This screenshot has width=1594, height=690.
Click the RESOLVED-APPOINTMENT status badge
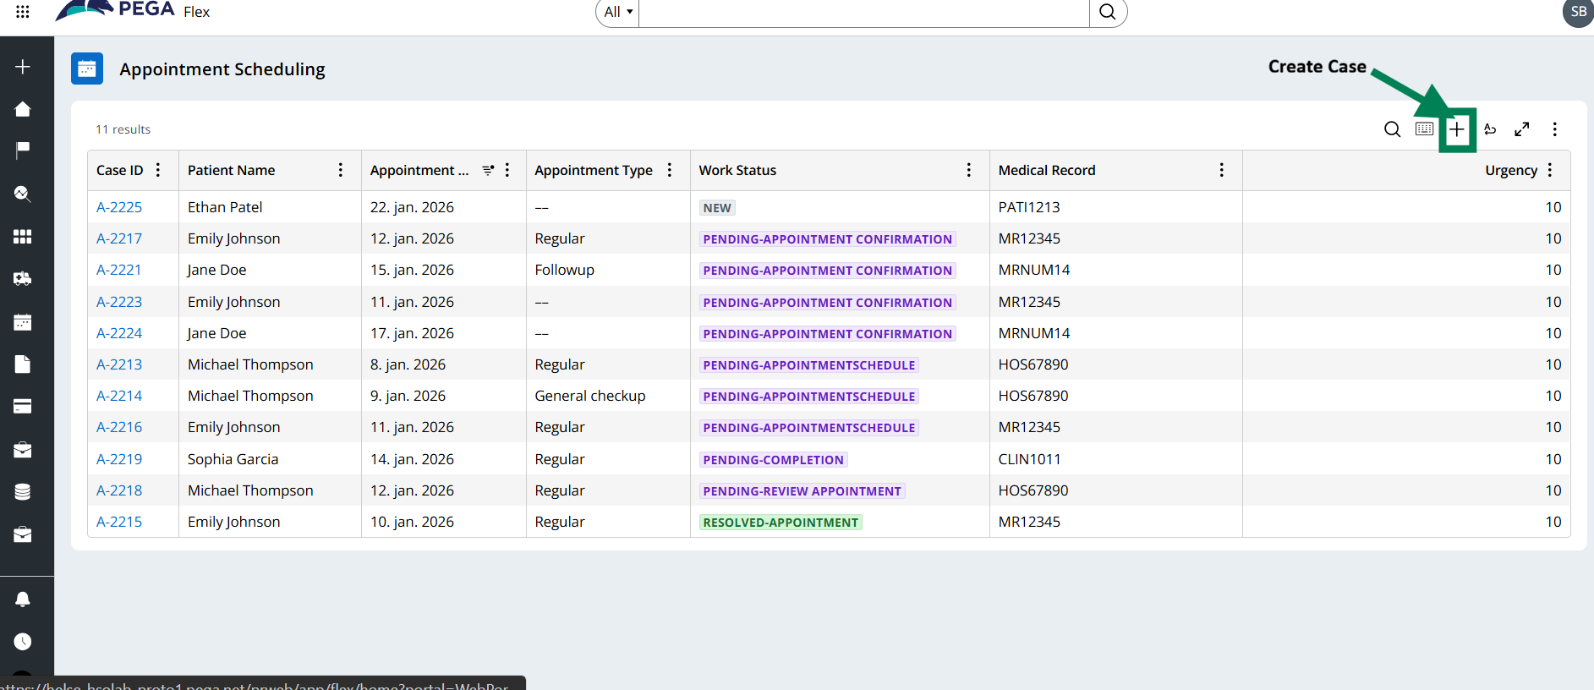click(x=781, y=523)
